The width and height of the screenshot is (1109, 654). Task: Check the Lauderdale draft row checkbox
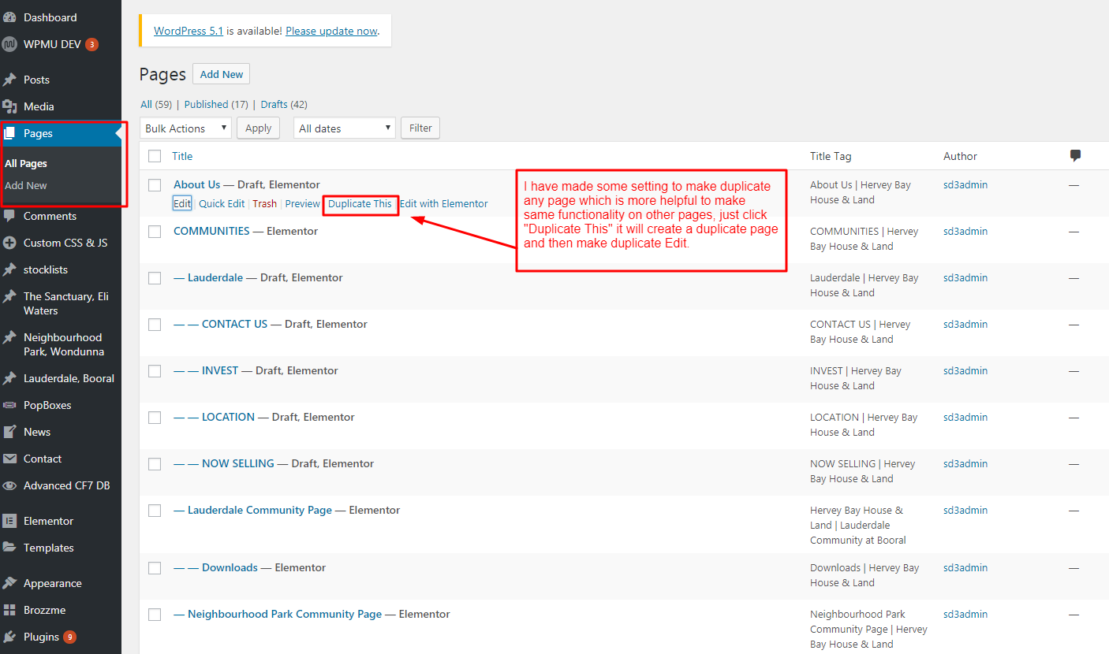coord(155,277)
